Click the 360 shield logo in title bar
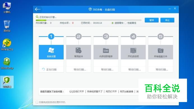Image resolution: width=194 pixels, height=109 pixels. click(90, 9)
